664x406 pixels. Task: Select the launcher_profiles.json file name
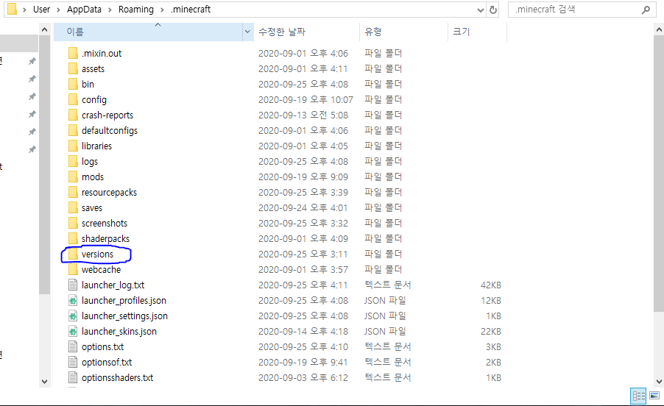(124, 300)
